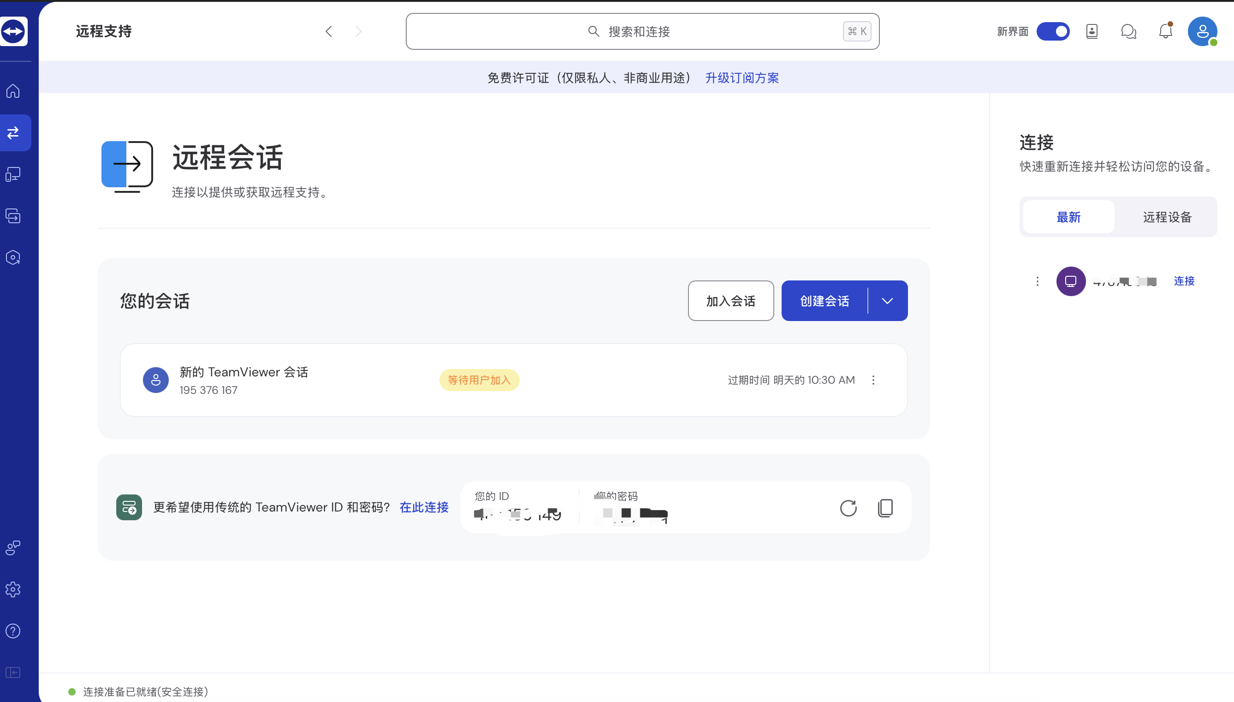Open the hexagon-and-lens sidebar icon

pyautogui.click(x=13, y=257)
